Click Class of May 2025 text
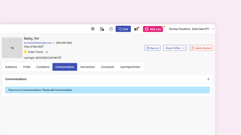This screenshot has width=241, height=135. (x=34, y=47)
